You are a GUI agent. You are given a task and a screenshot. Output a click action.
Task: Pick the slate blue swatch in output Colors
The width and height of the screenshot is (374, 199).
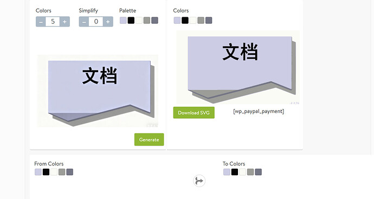[x=209, y=20]
